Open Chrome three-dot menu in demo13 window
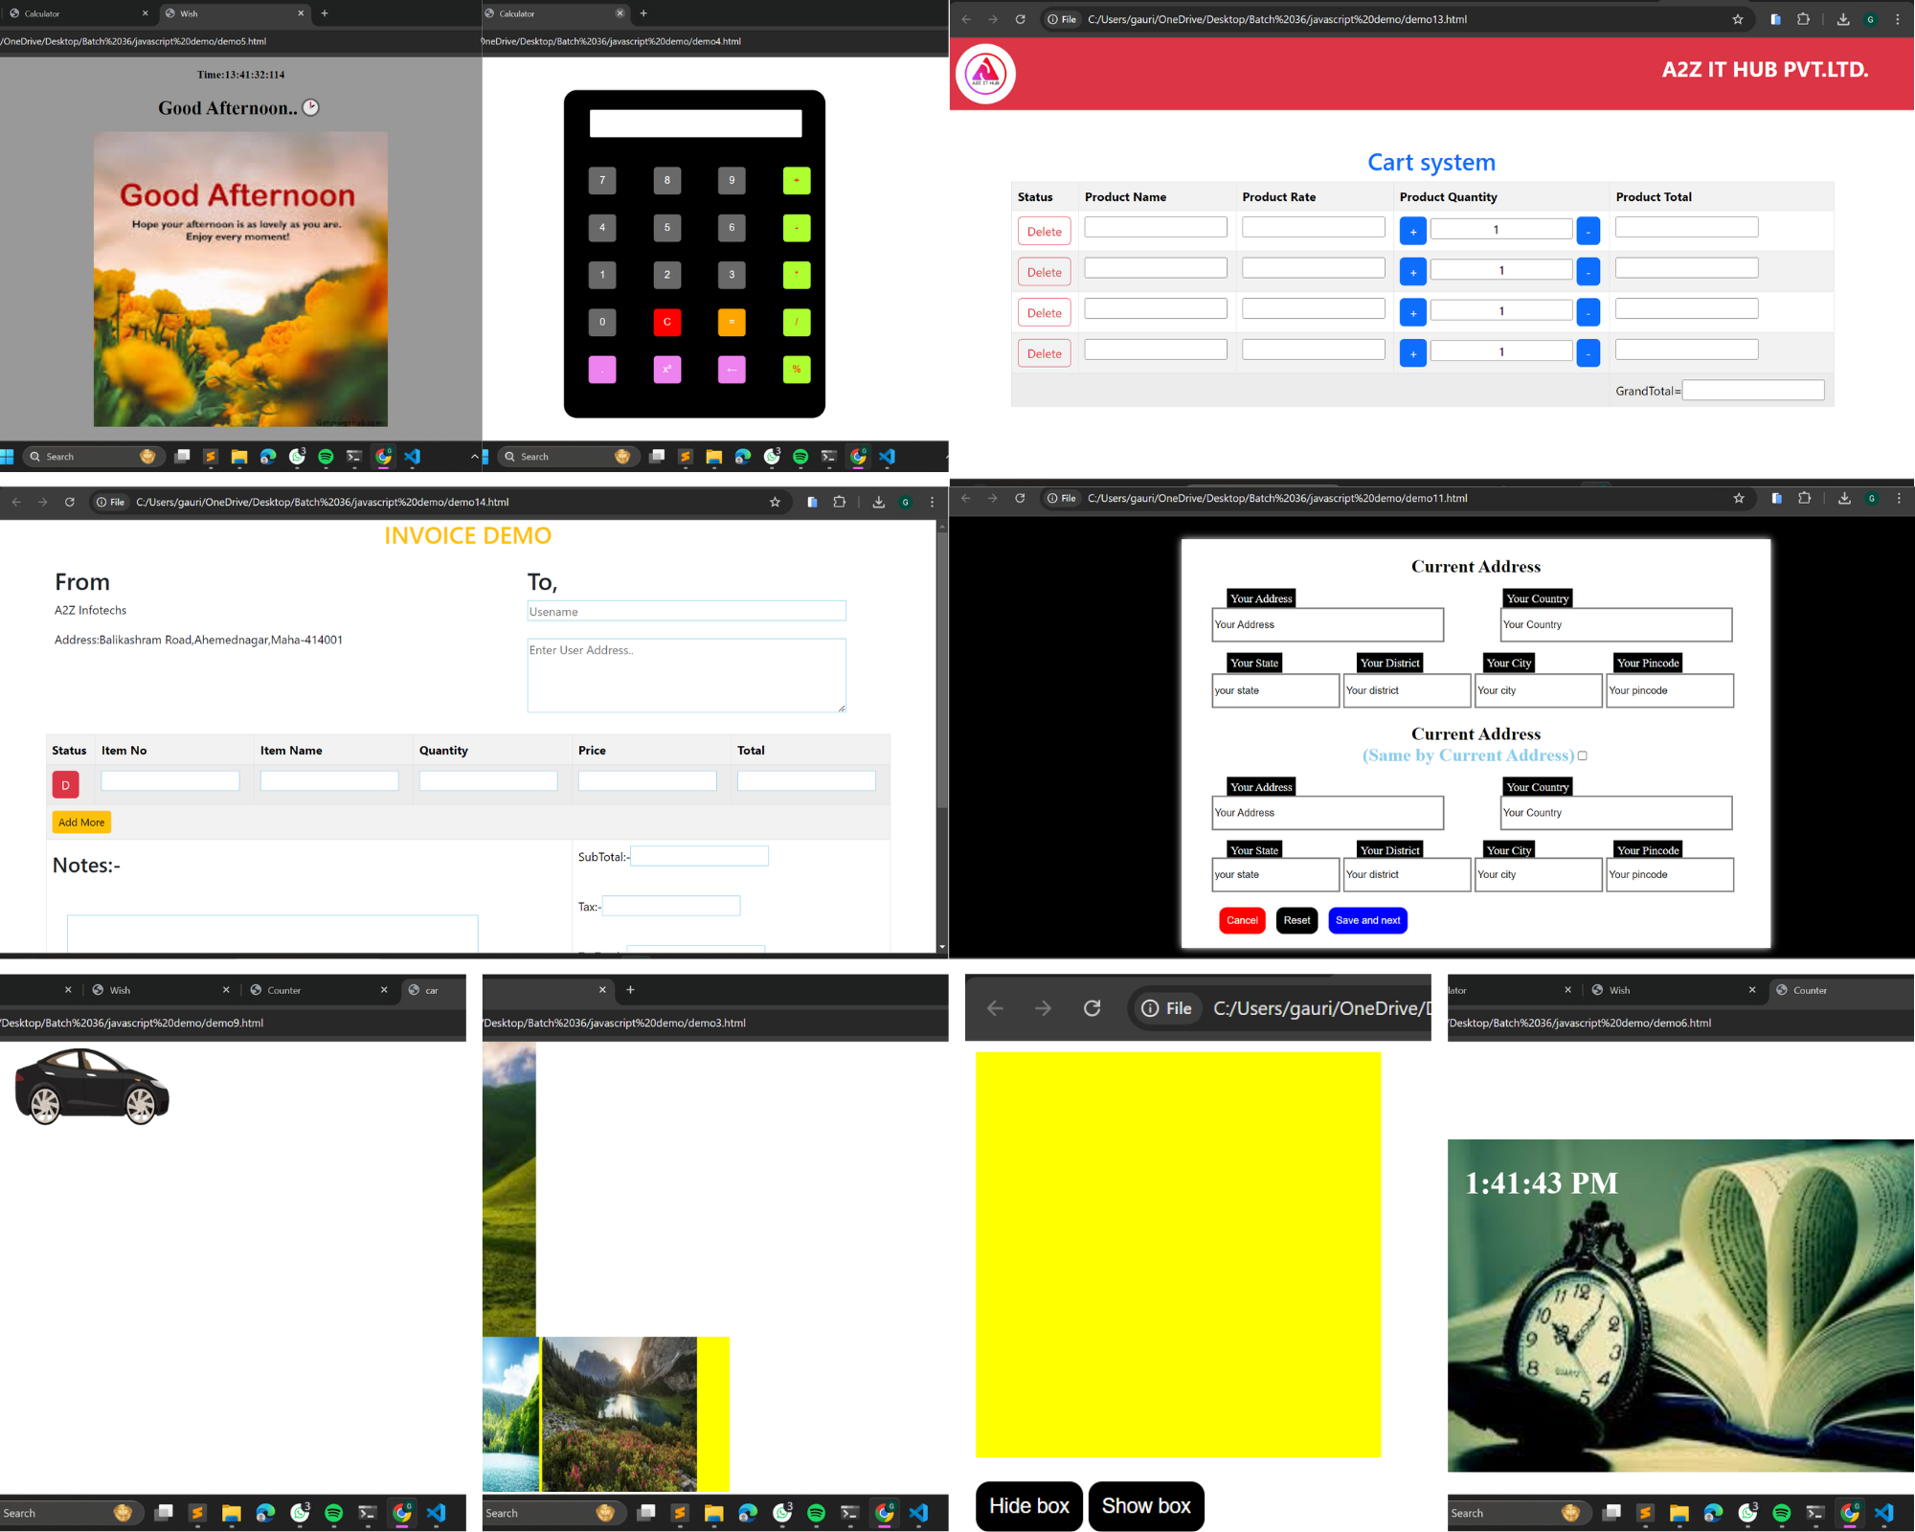This screenshot has width=1915, height=1532. point(1898,19)
